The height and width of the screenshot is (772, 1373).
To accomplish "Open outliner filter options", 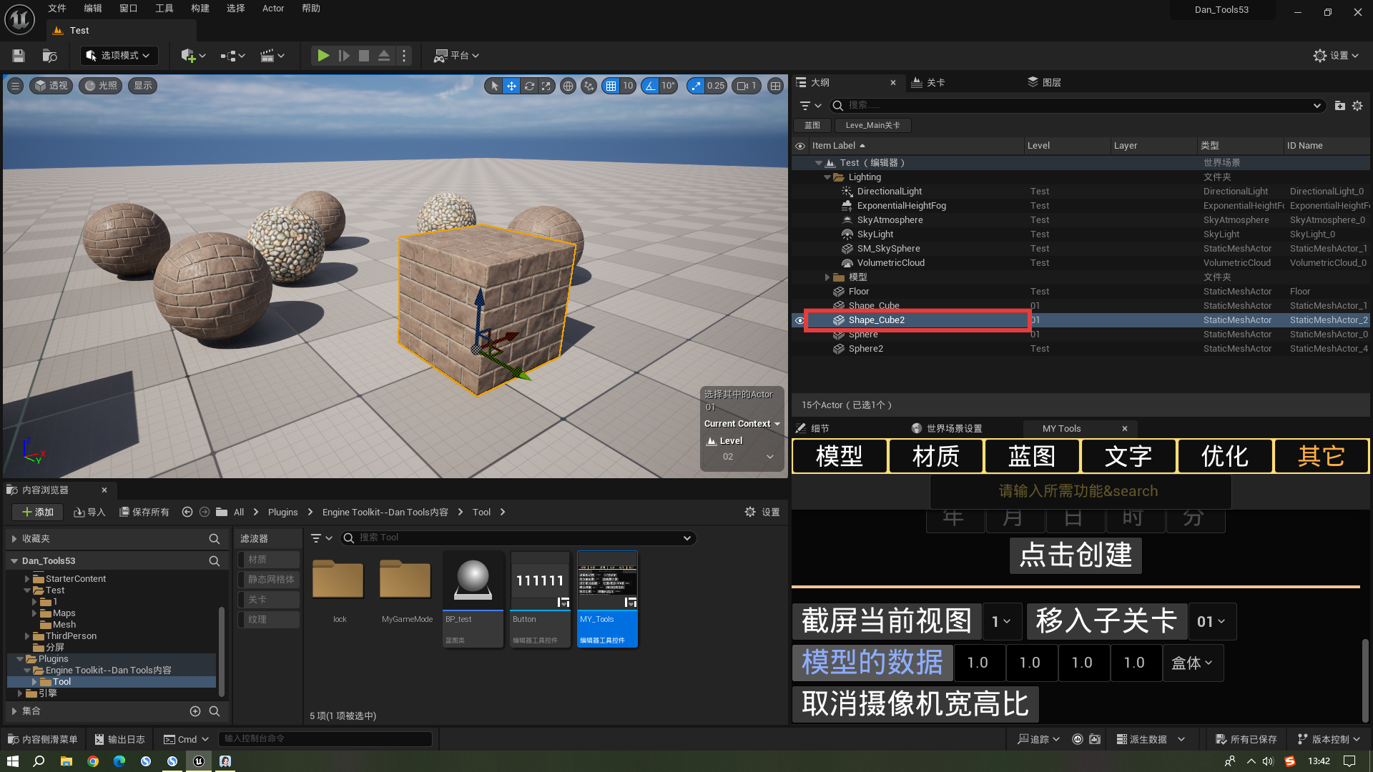I will [810, 106].
